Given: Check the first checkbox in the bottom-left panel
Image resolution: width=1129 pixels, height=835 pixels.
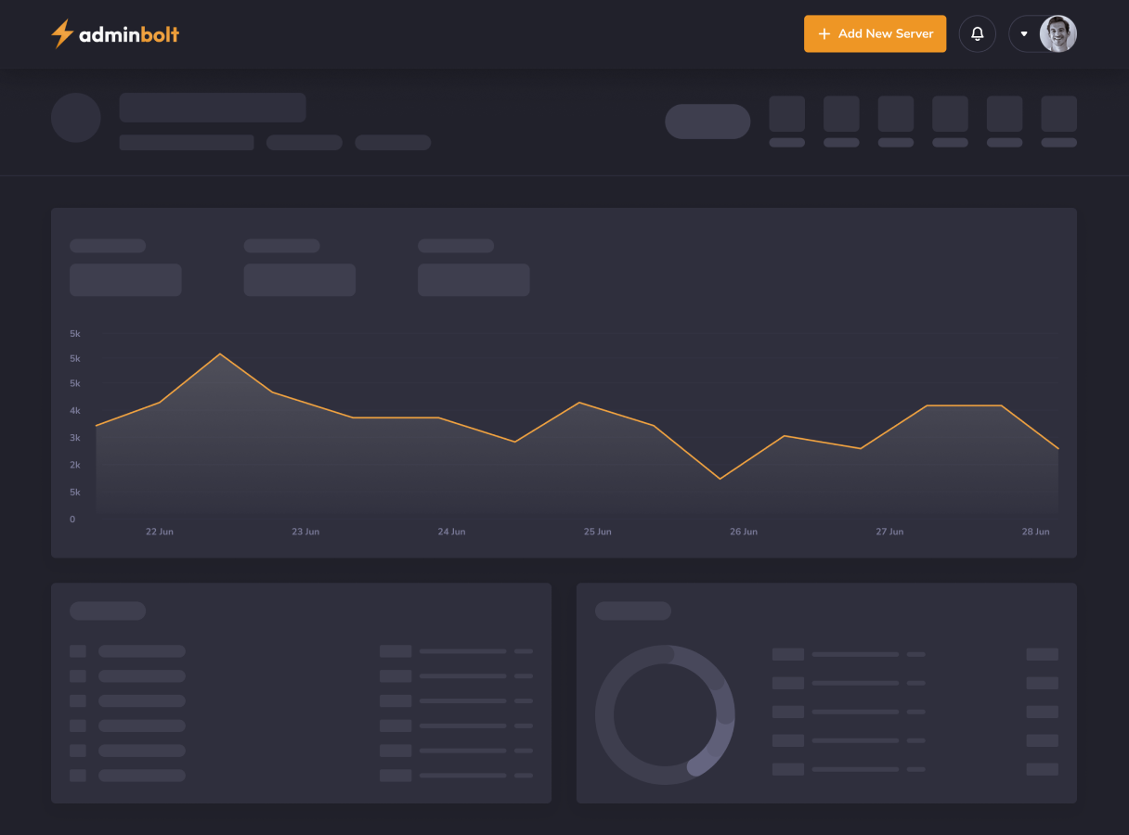Looking at the screenshot, I should pos(79,651).
